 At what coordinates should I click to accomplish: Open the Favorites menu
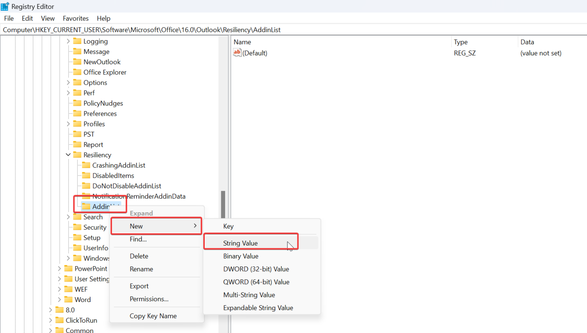tap(75, 18)
